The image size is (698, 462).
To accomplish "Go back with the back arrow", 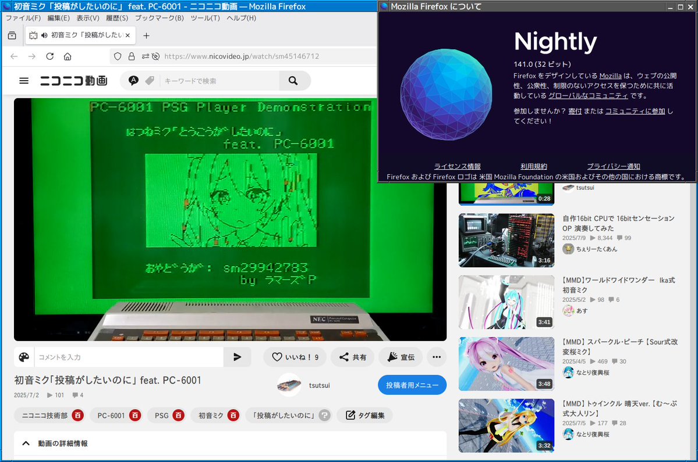I will (x=14, y=56).
